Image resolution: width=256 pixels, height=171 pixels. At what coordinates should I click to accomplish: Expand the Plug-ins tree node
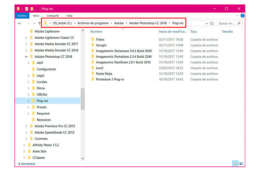28,101
